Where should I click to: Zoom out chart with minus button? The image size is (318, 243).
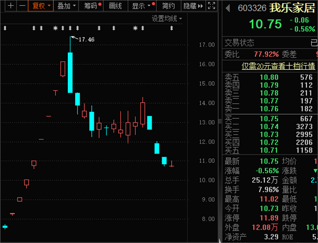(x=22, y=6)
